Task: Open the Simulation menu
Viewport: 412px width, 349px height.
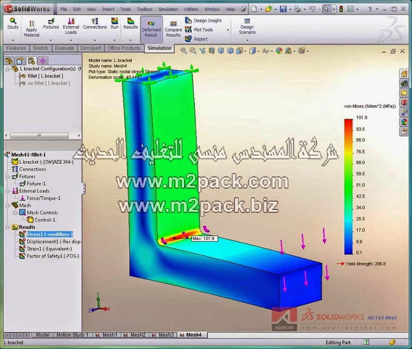Action: [168, 9]
